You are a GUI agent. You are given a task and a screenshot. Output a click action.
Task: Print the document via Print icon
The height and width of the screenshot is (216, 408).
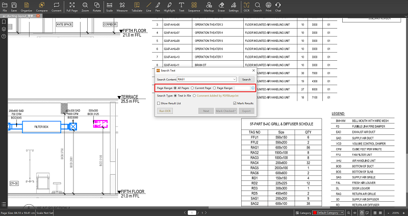point(269,7)
